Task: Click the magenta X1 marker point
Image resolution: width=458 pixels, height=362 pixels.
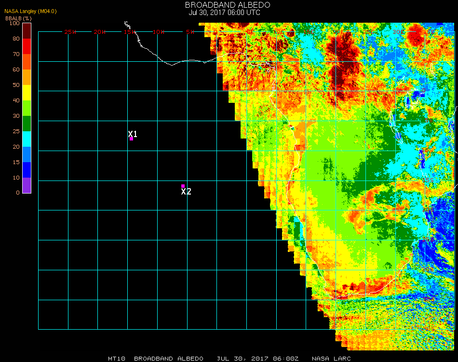Action: click(131, 139)
